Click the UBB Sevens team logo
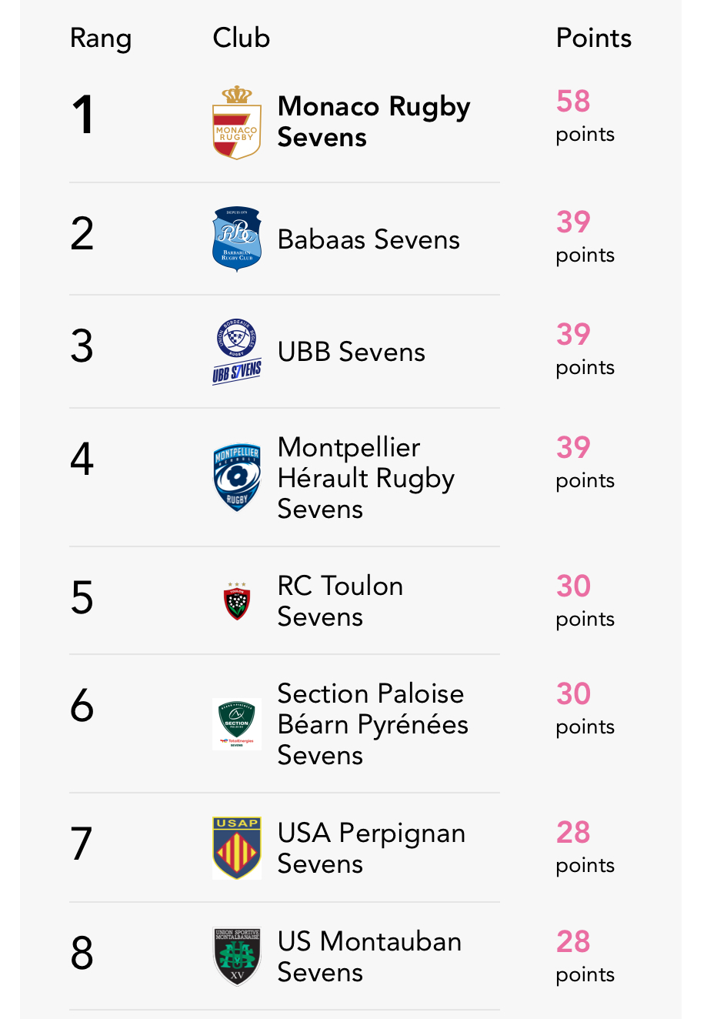The image size is (727, 1019). 236,351
